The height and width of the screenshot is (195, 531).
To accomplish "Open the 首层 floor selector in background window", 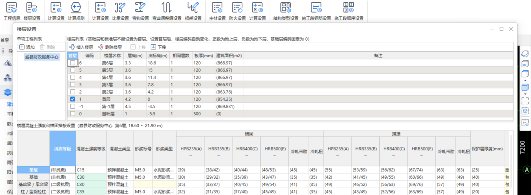I will pos(5,40).
